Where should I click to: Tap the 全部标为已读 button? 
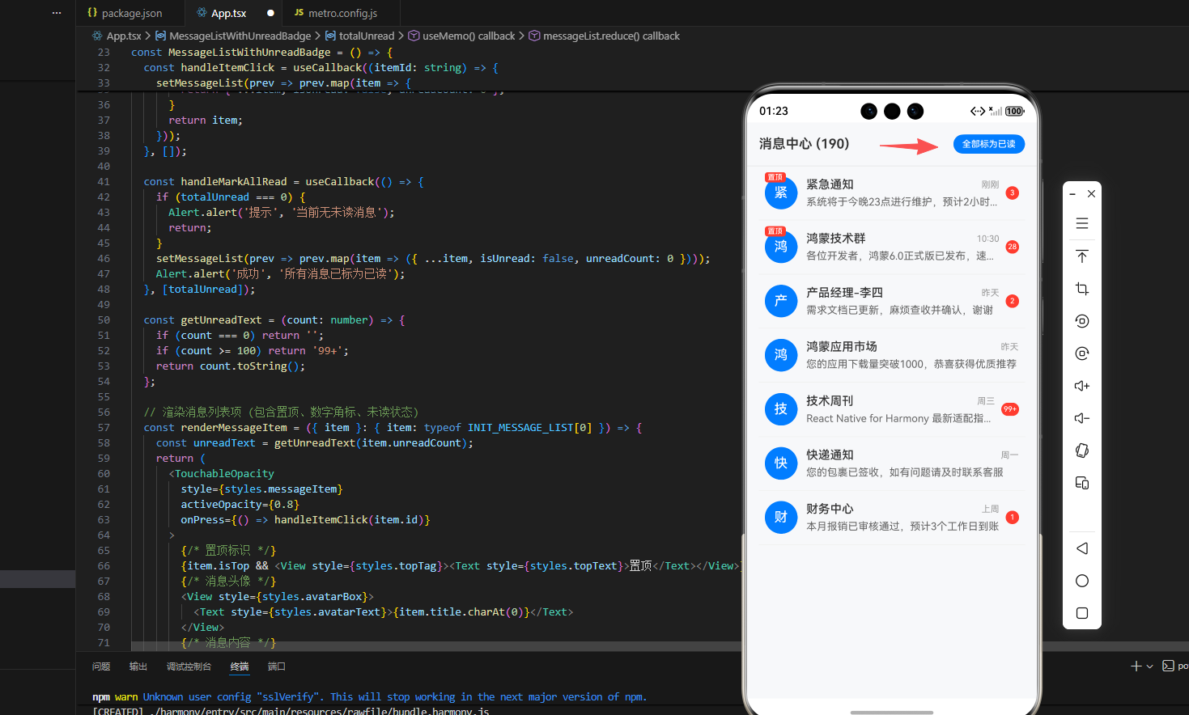[x=988, y=144]
